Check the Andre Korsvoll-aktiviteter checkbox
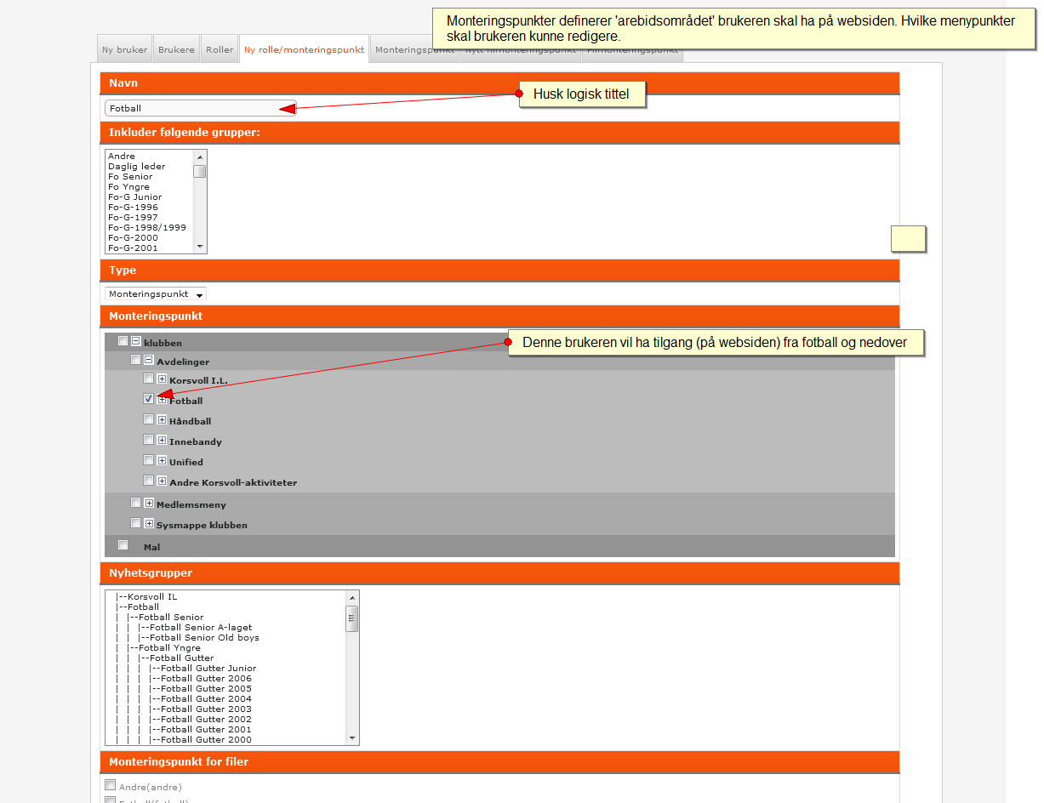The width and height of the screenshot is (1044, 803). [149, 480]
